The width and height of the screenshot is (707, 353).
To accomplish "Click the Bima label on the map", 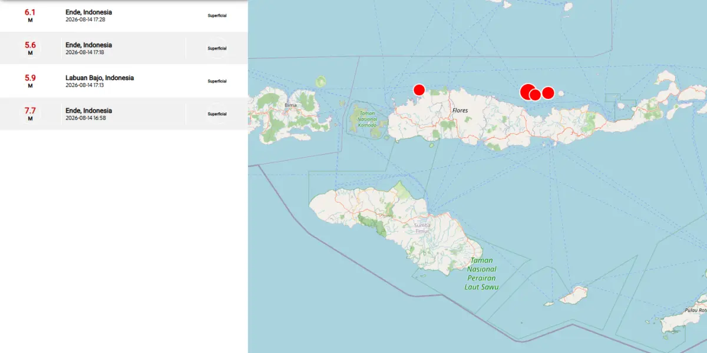I will pyautogui.click(x=290, y=105).
